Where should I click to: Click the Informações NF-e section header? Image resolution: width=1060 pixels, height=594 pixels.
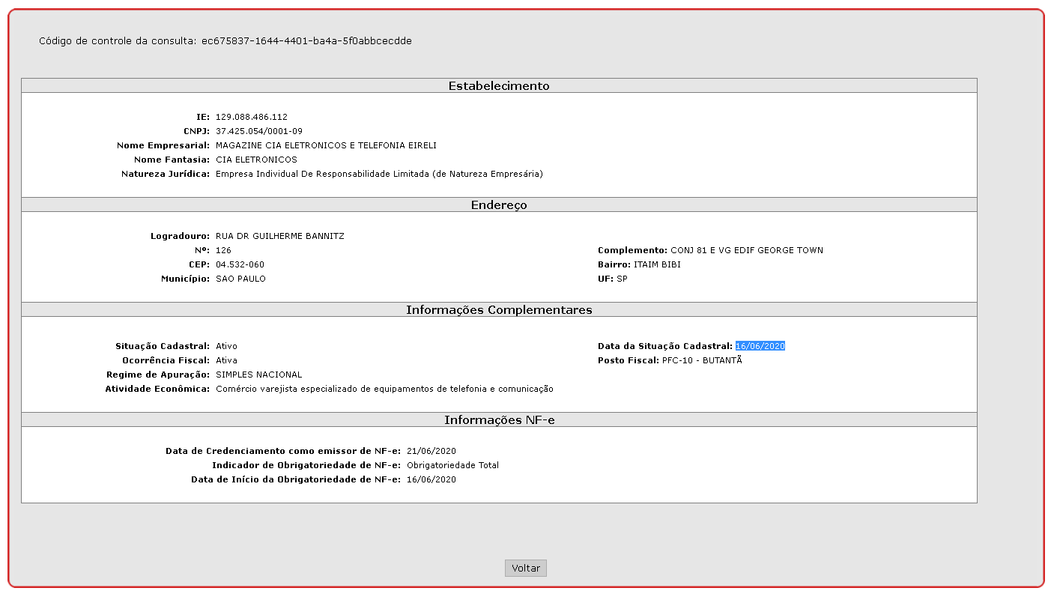click(499, 419)
